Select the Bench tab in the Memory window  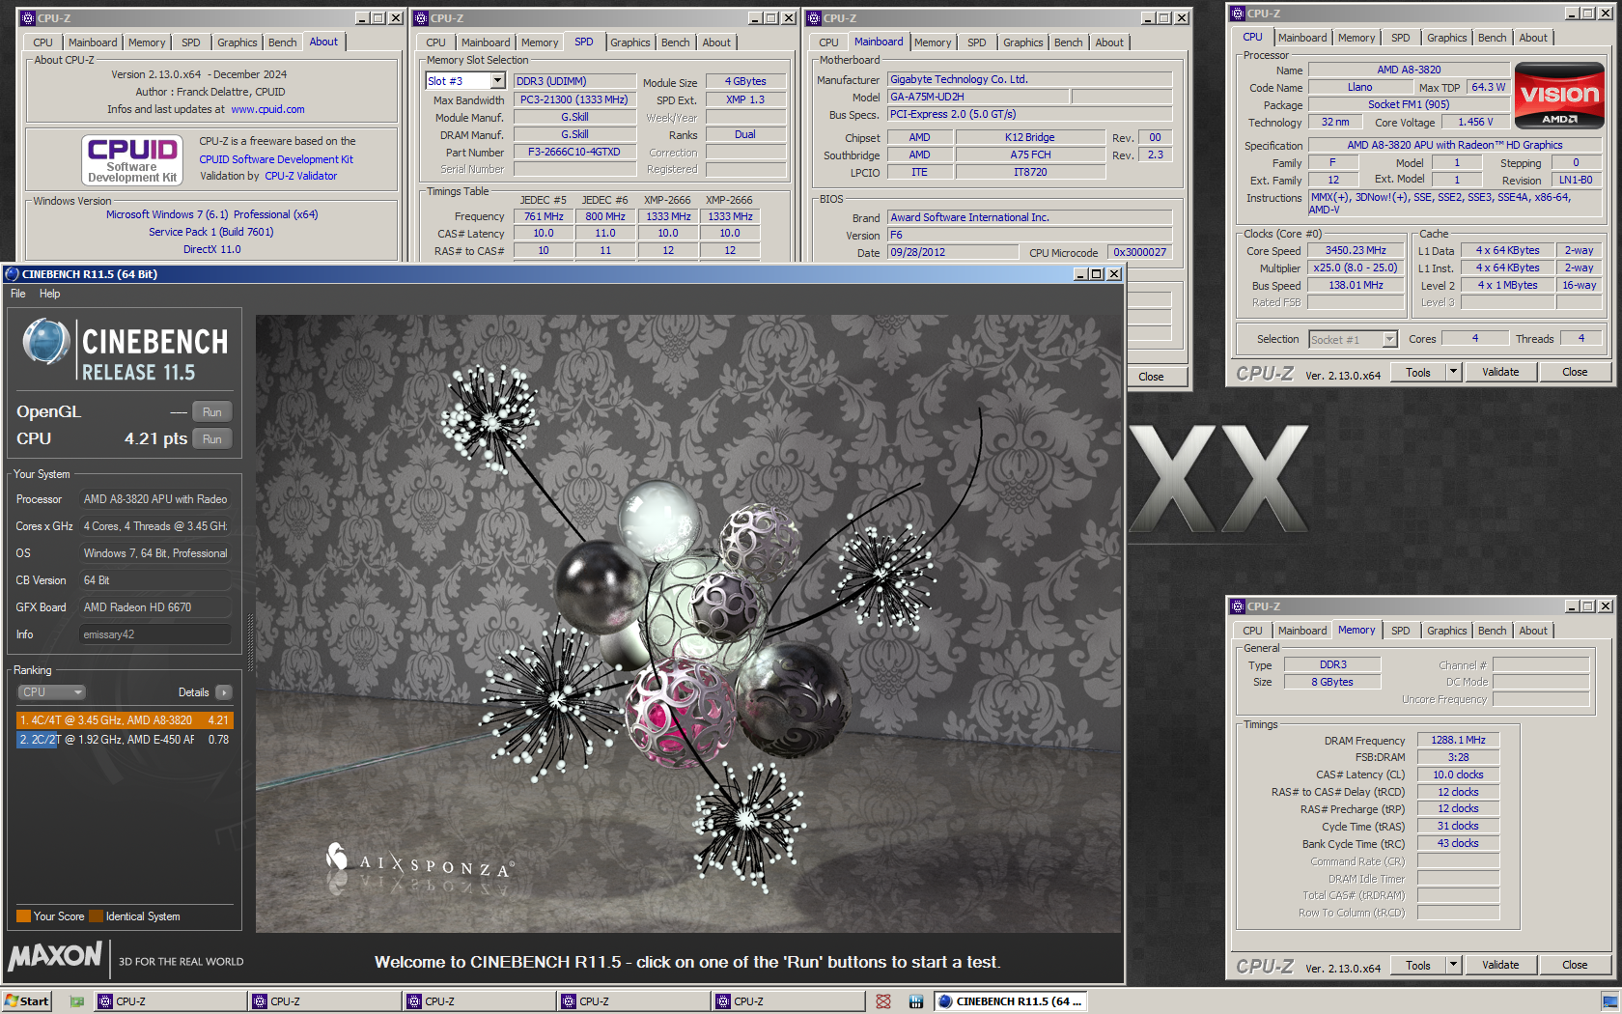click(x=1492, y=631)
